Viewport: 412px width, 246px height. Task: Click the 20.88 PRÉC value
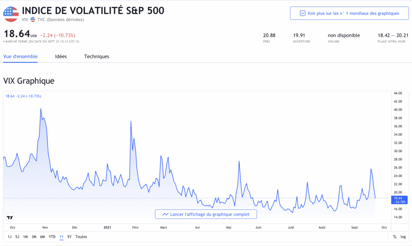pos(269,35)
